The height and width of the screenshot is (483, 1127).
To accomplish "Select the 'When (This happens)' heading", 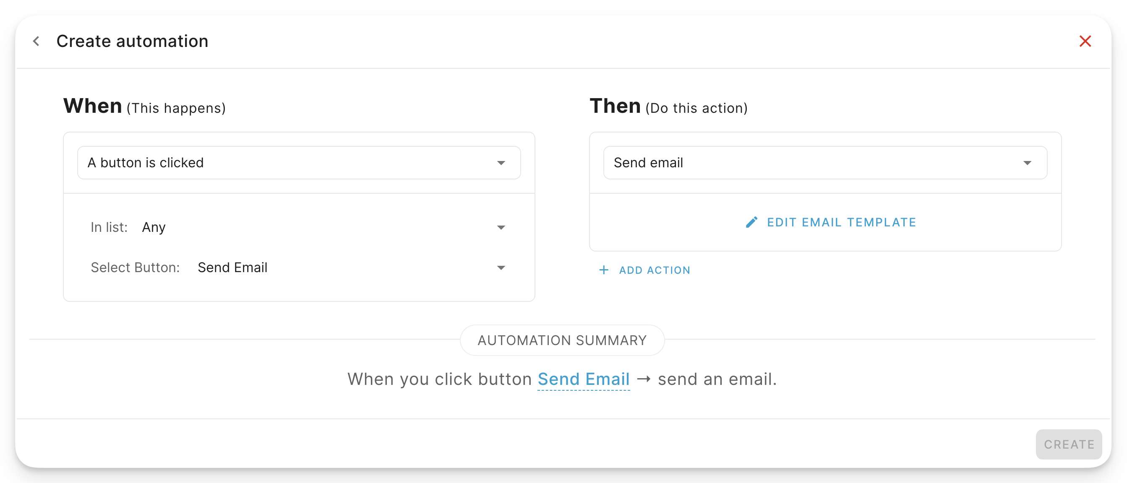I will pyautogui.click(x=145, y=106).
